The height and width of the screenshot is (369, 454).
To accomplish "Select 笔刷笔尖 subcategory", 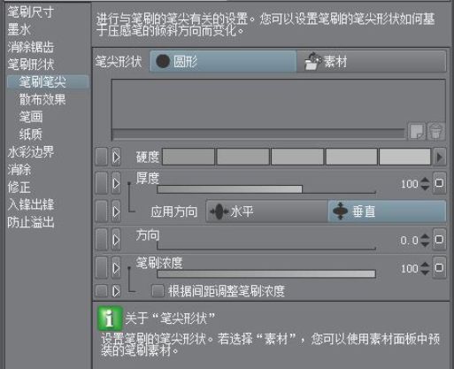I will pyautogui.click(x=48, y=81).
